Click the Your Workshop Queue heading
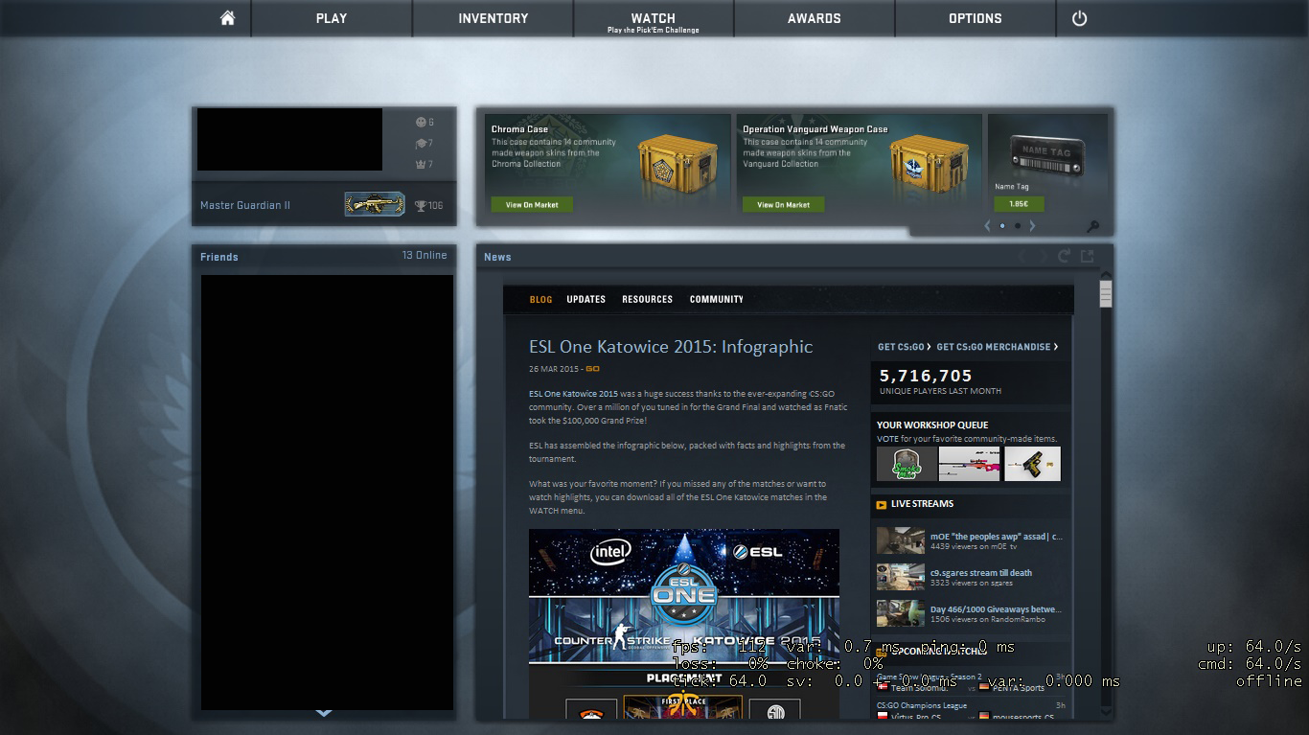This screenshot has height=735, width=1309. tap(932, 425)
